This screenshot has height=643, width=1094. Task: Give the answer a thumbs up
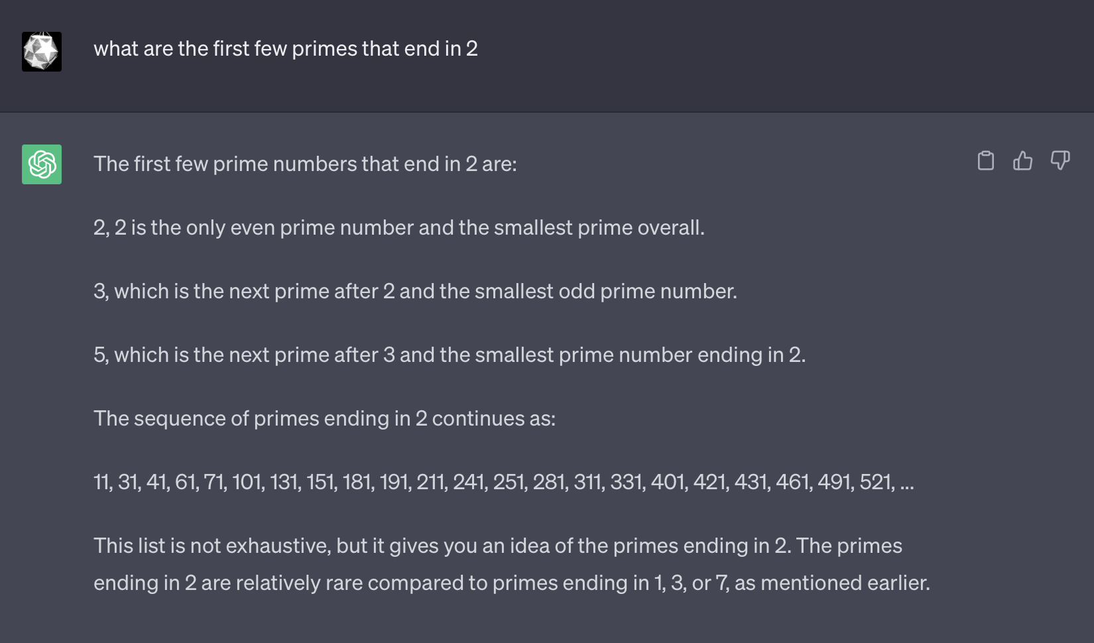pos(1022,161)
